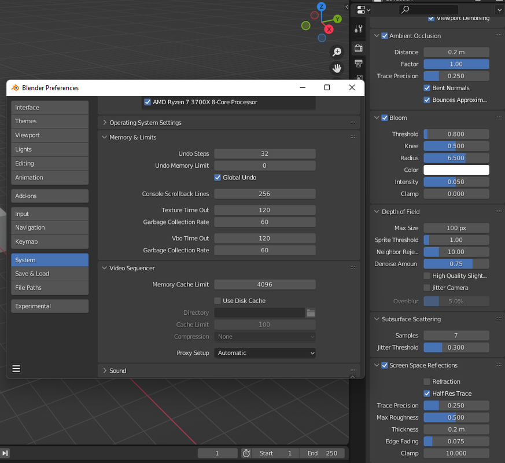The height and width of the screenshot is (463, 505).
Task: Click Bloom Radius 6.500 slider
Action: point(456,158)
